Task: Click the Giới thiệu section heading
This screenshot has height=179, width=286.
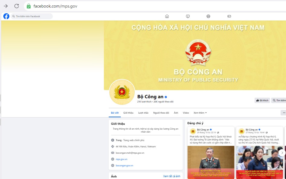Action: (x=118, y=124)
